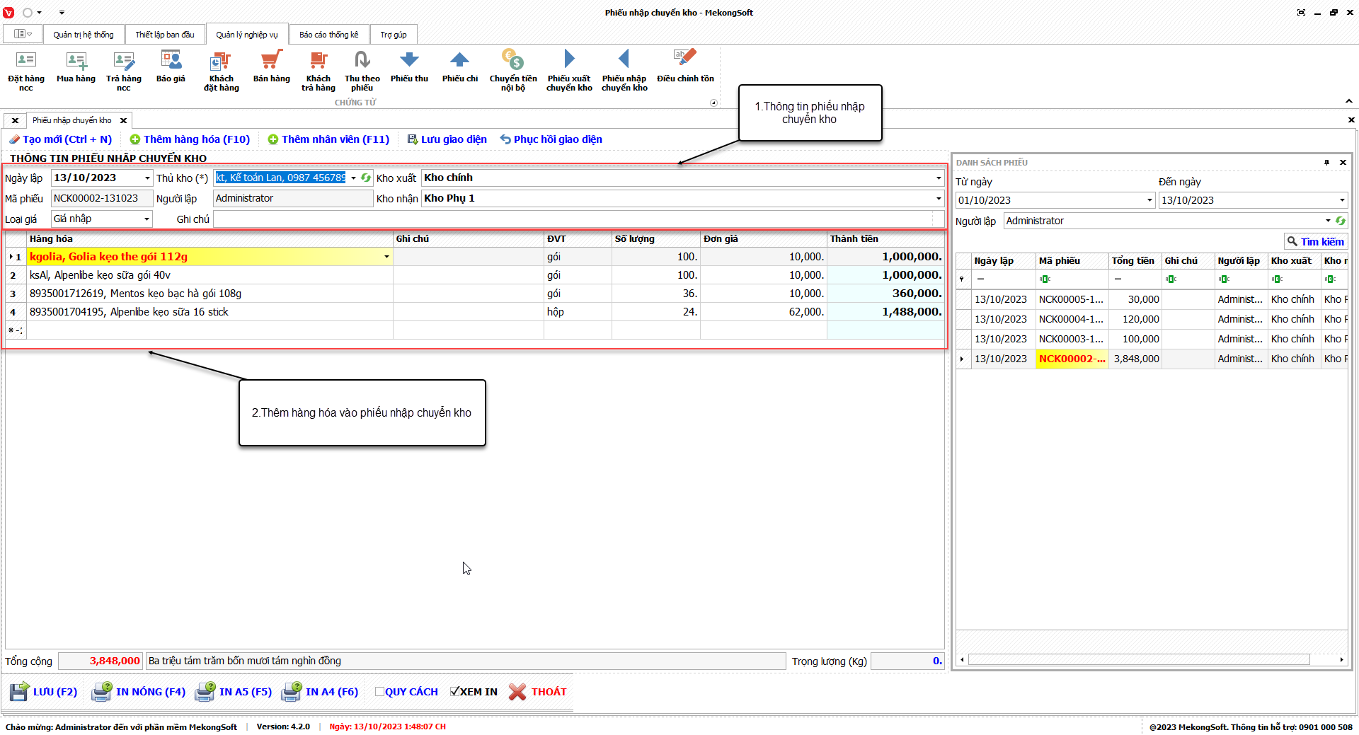The image size is (1359, 735).
Task: Click refresh icon next to Thủ kho
Action: (366, 178)
